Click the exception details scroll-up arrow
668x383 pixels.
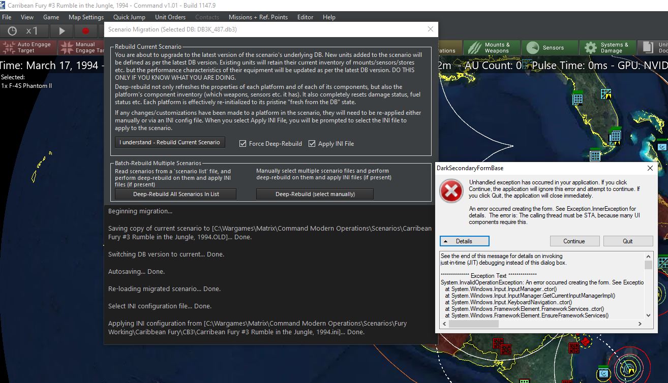pos(648,257)
